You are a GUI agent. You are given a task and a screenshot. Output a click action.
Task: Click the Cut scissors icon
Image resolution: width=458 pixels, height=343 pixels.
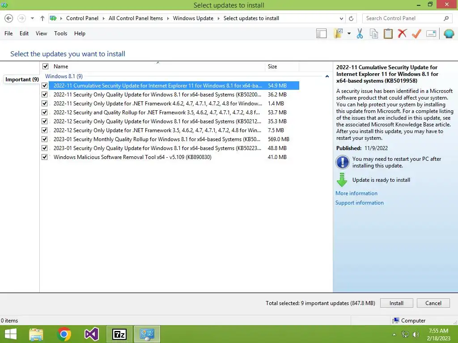click(x=360, y=33)
